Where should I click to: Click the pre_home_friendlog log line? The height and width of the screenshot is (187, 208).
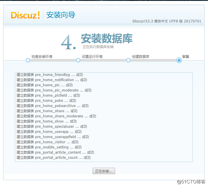50,75
